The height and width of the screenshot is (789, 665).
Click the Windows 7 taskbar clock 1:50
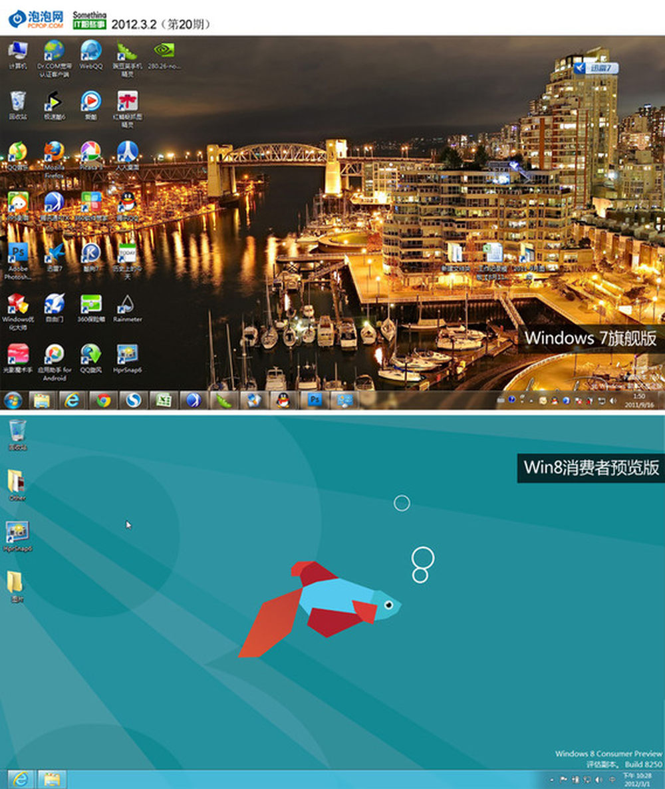pyautogui.click(x=639, y=400)
